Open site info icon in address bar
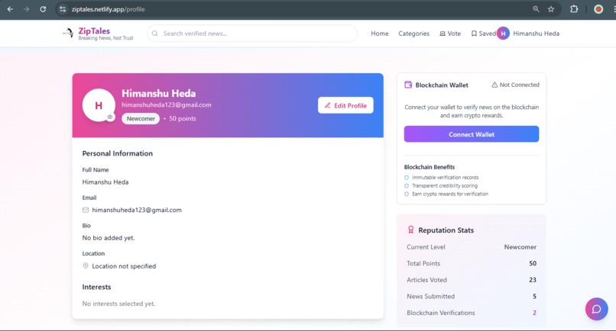This screenshot has width=616, height=331. 63,9
